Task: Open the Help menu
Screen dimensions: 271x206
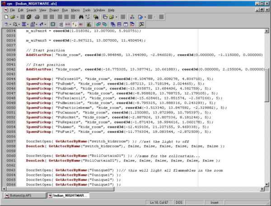Action: [111, 10]
